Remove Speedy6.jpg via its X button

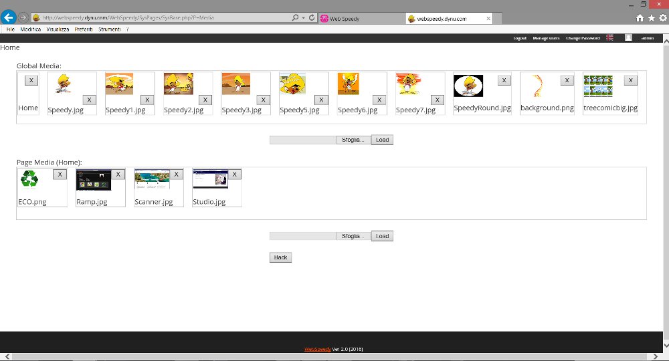379,100
